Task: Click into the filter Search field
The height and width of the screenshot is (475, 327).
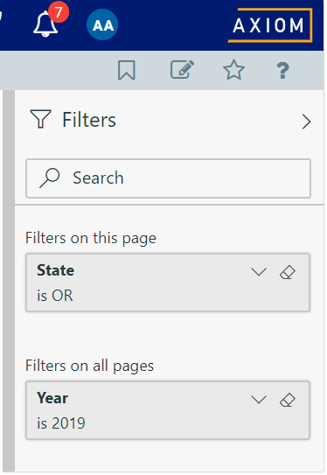Action: [169, 178]
